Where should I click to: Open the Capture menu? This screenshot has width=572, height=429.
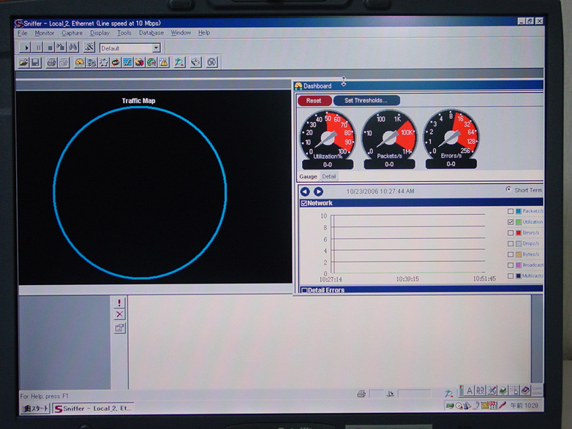tap(72, 33)
